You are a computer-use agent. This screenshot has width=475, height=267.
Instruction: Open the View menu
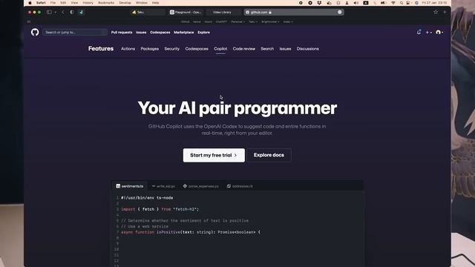point(74,3)
